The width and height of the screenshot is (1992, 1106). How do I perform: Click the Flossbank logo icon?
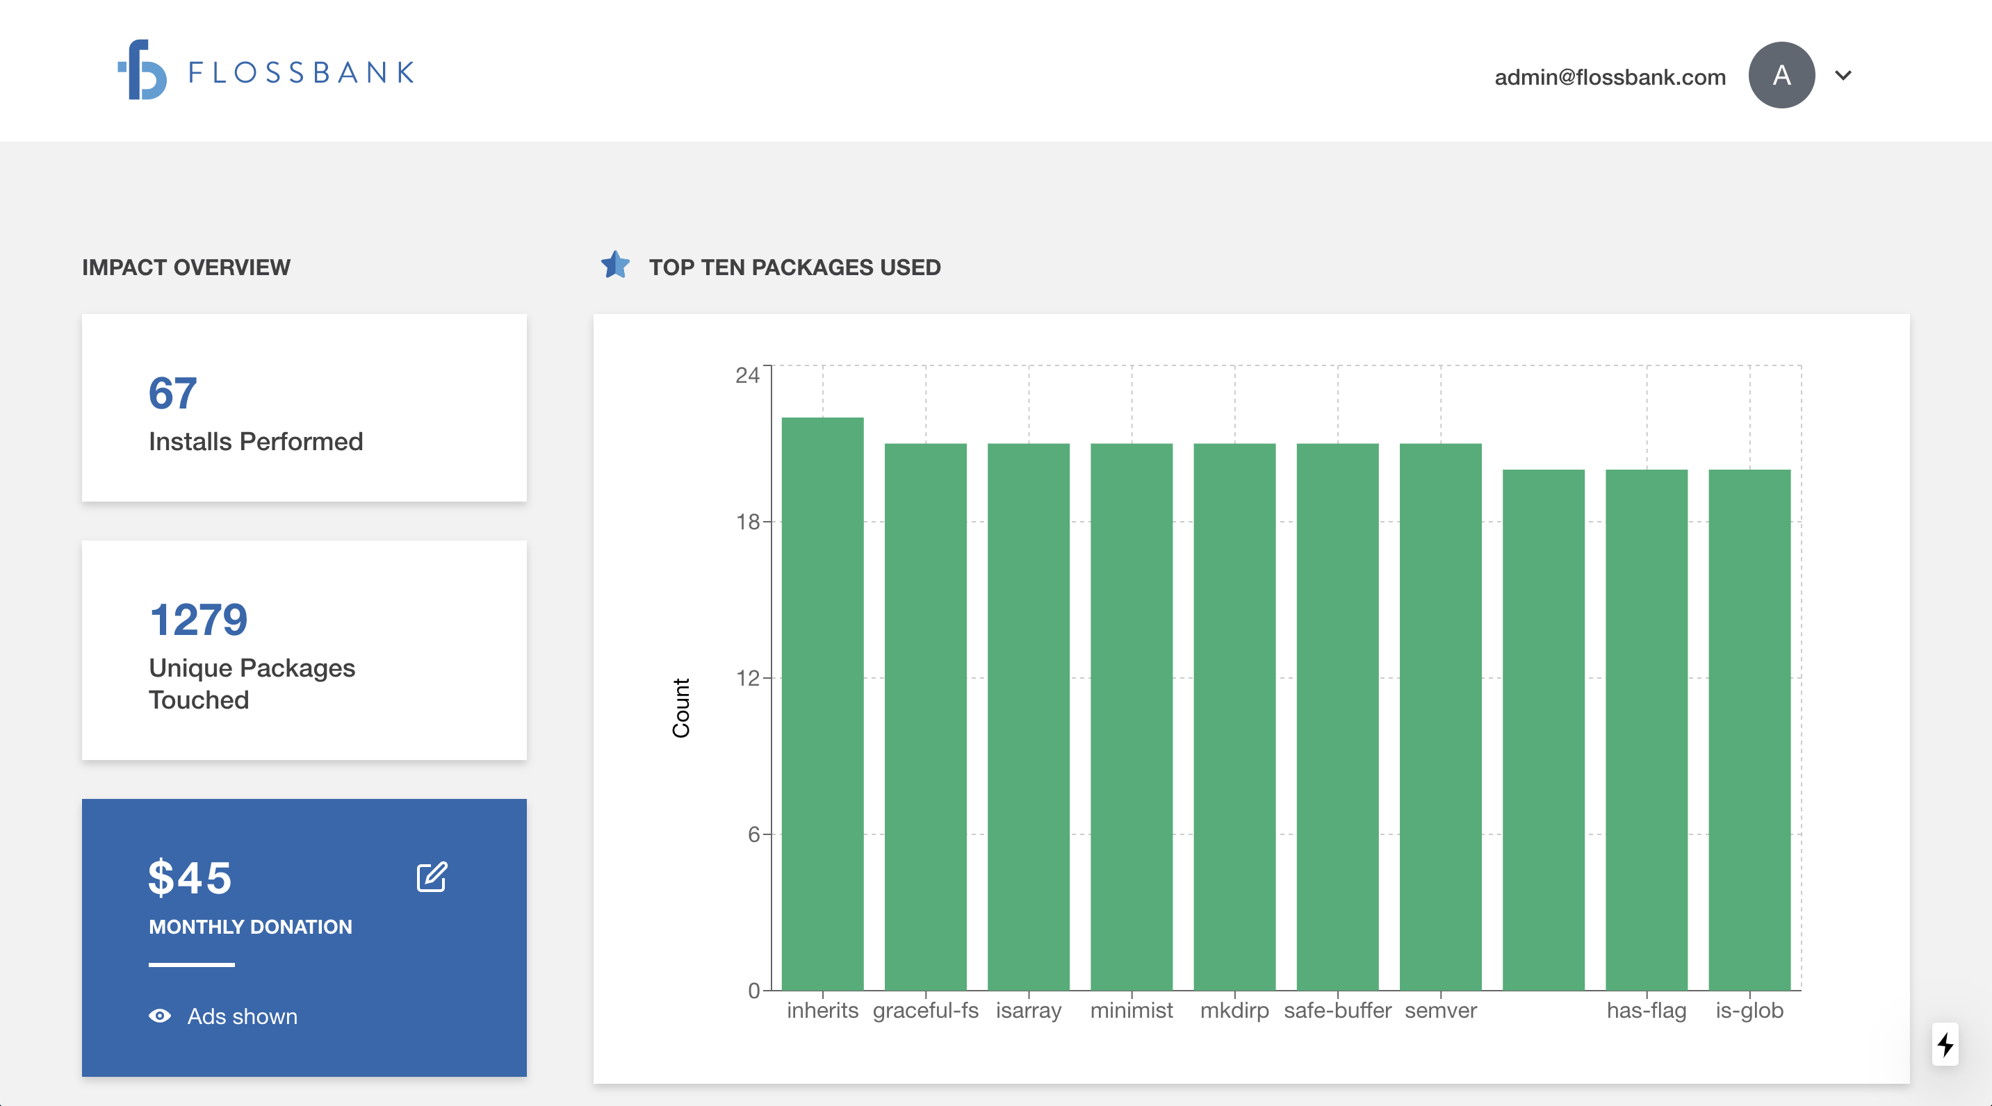click(x=143, y=70)
